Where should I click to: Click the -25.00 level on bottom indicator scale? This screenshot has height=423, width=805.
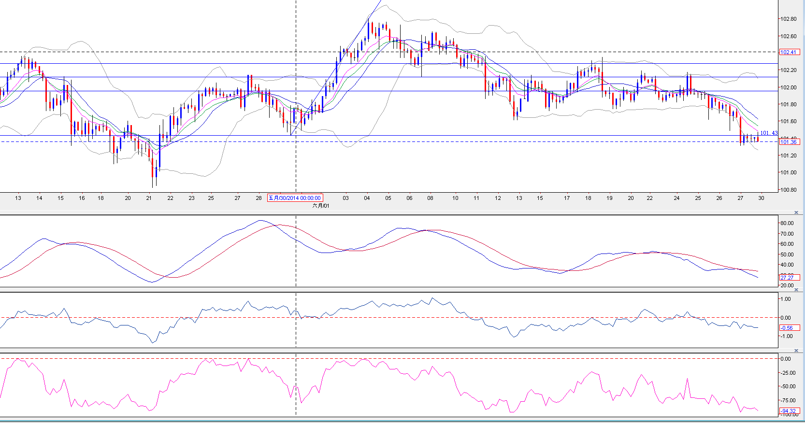coord(788,373)
